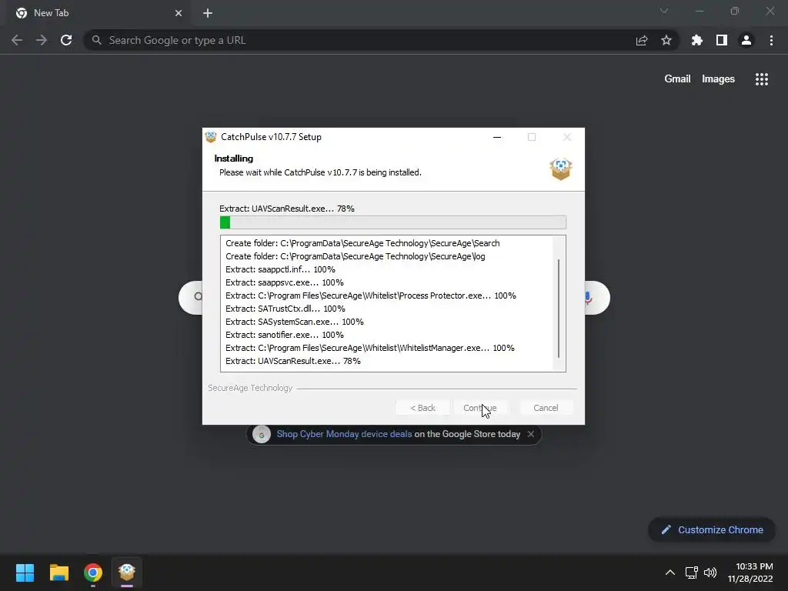Click the CatchPulse installer taskbar icon
The image size is (788, 591).
coord(127,573)
